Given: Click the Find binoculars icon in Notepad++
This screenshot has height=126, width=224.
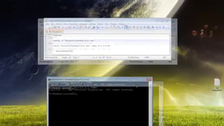Looking at the screenshot, I should pos(94,27).
